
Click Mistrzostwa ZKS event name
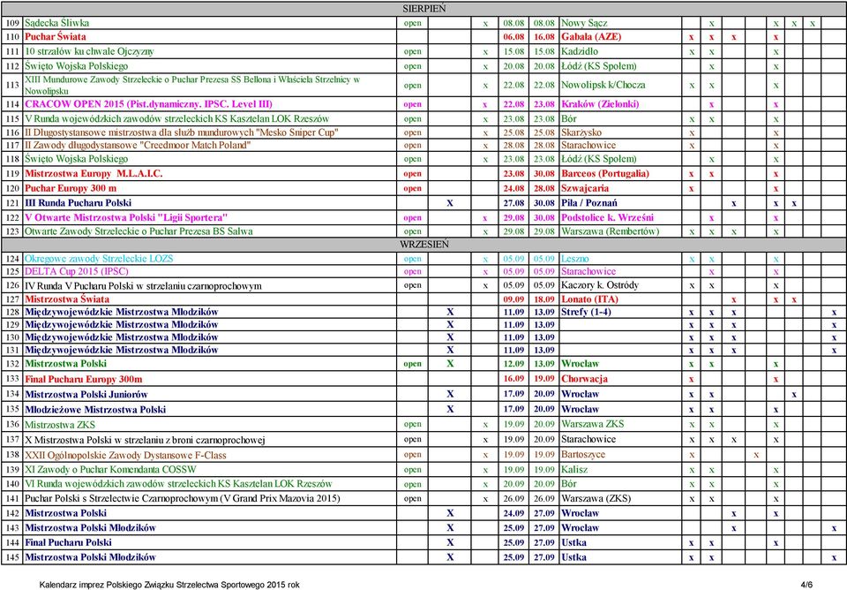[x=60, y=425]
